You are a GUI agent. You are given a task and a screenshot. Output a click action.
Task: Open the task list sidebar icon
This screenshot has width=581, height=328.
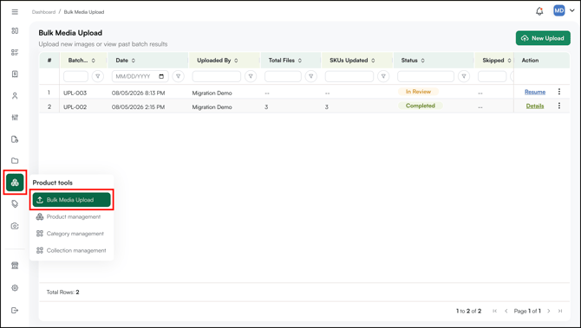tap(15, 52)
